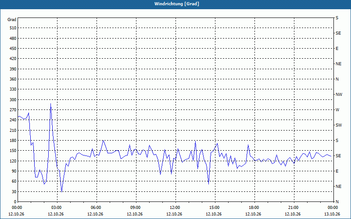The height and width of the screenshot is (219, 351).
Task: Select the 13.10.26 date label
Action: (332, 214)
